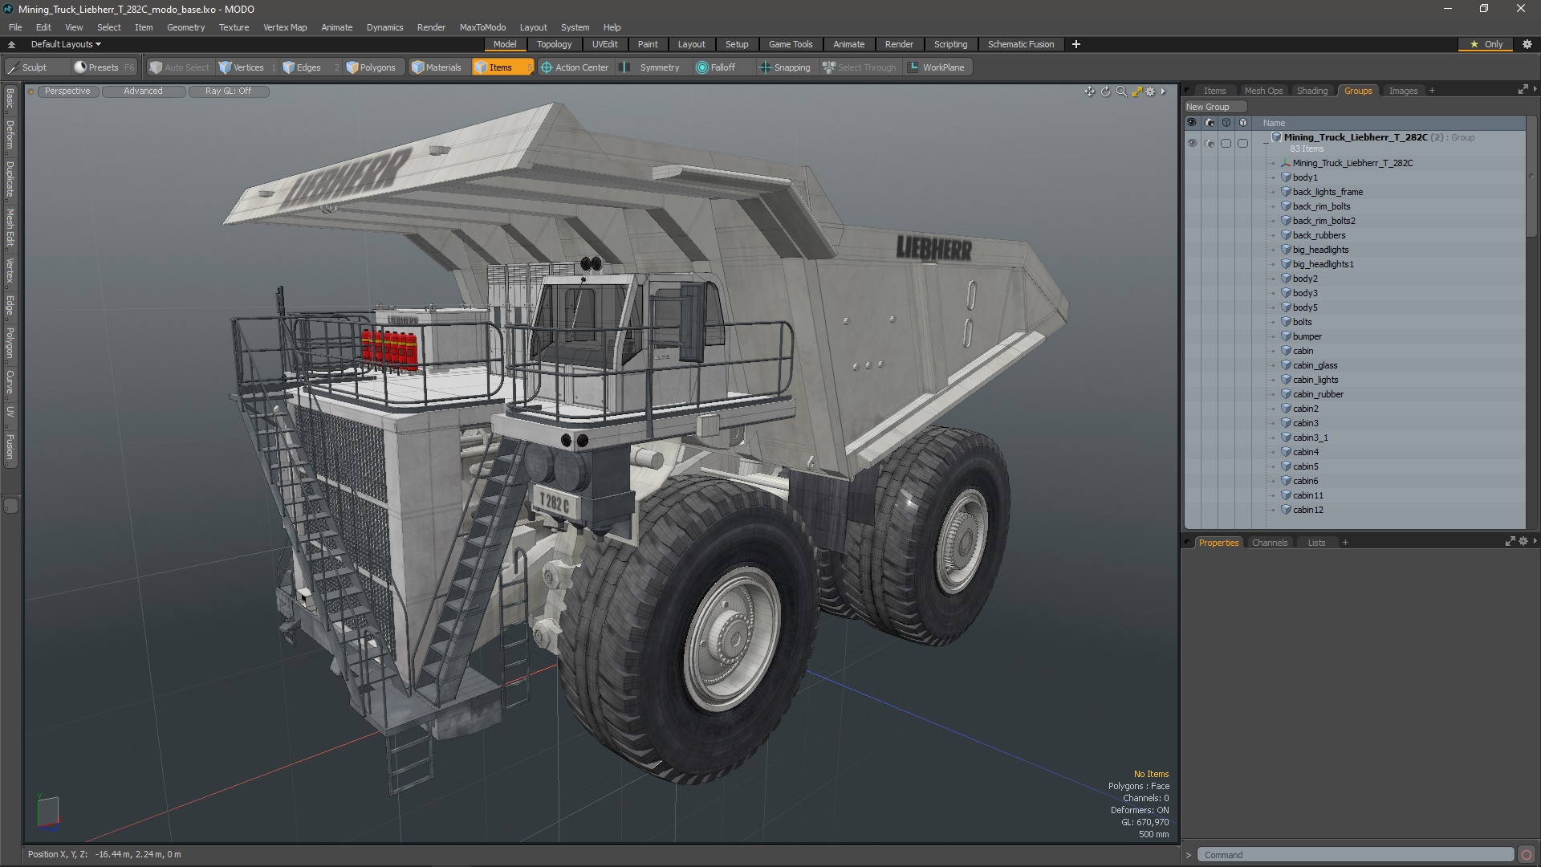Click the Command input field

[1355, 855]
